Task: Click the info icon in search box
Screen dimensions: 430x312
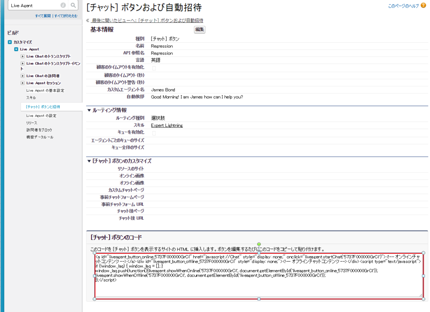Action: (63, 5)
